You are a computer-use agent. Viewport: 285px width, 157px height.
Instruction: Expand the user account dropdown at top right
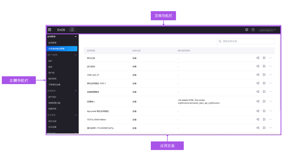pos(268,30)
